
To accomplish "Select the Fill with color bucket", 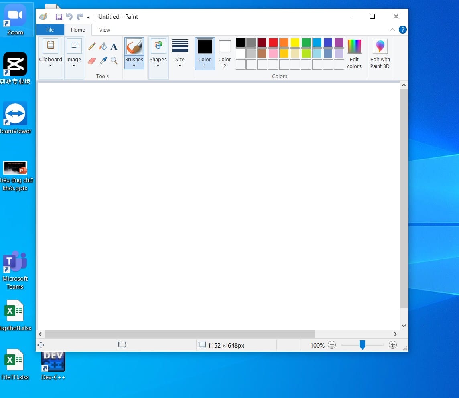I will point(103,46).
